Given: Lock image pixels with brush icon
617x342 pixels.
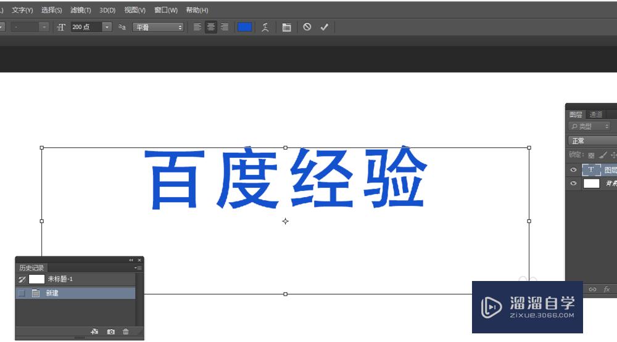Looking at the screenshot, I should 602,155.
